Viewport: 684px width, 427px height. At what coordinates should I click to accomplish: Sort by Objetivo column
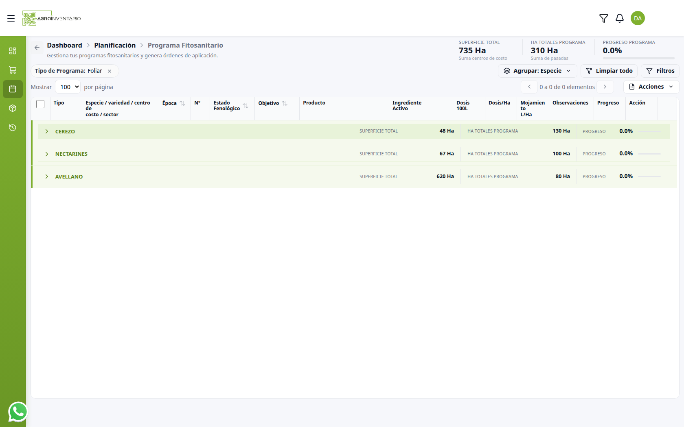(285, 103)
